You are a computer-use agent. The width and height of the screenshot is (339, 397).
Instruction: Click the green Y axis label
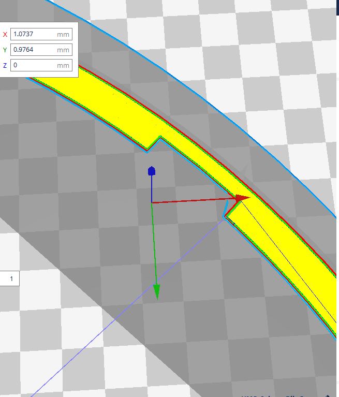pos(5,50)
